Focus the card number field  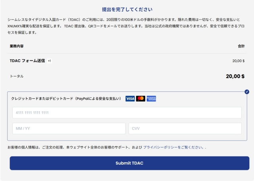(x=127, y=113)
